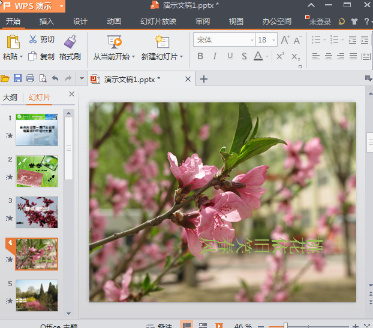Viewport: 373px width, 328px height.
Task: Click the Format Painter (格式刷) icon
Action: tap(70, 41)
